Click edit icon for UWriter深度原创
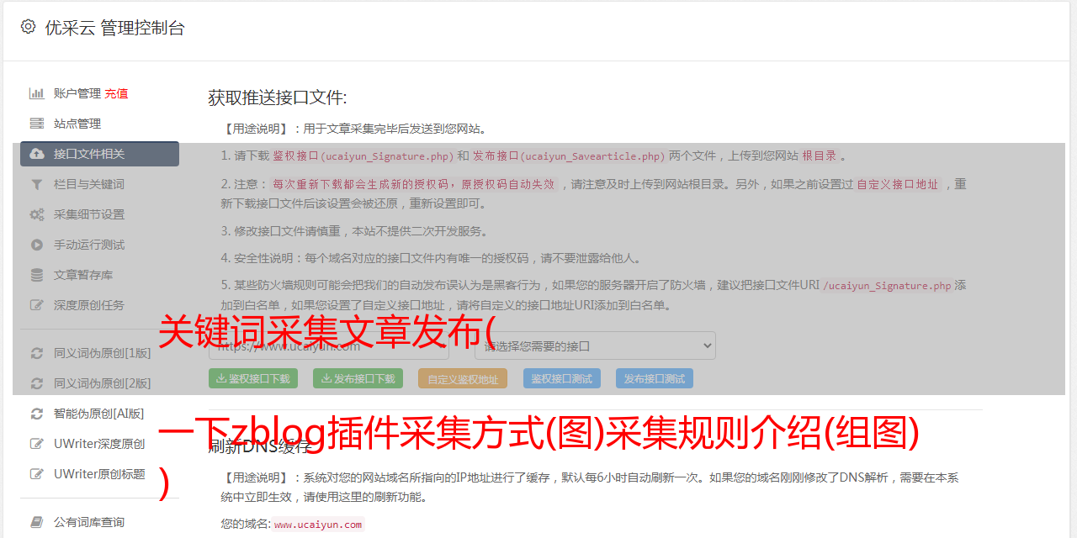The width and height of the screenshot is (1077, 538). click(x=37, y=444)
